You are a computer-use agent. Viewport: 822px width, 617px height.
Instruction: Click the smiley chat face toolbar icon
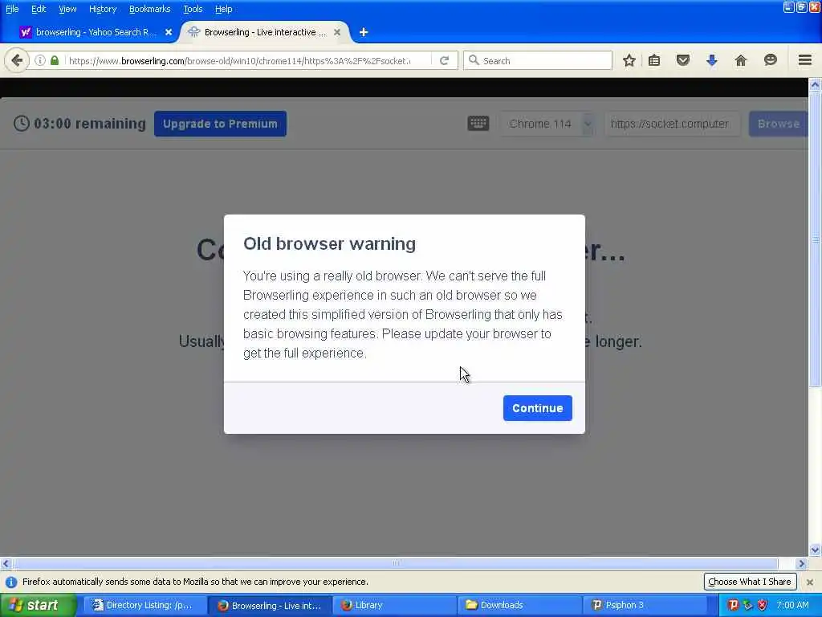770,60
